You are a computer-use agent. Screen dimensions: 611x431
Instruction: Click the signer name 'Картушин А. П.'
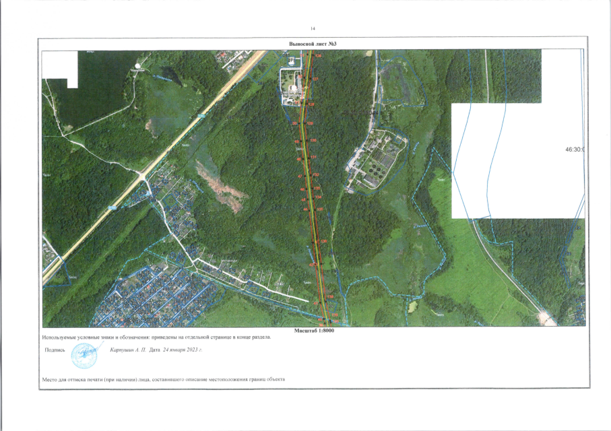126,350
